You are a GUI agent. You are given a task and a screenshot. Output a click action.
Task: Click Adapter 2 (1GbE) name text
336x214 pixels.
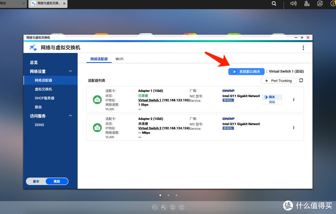tap(151, 119)
